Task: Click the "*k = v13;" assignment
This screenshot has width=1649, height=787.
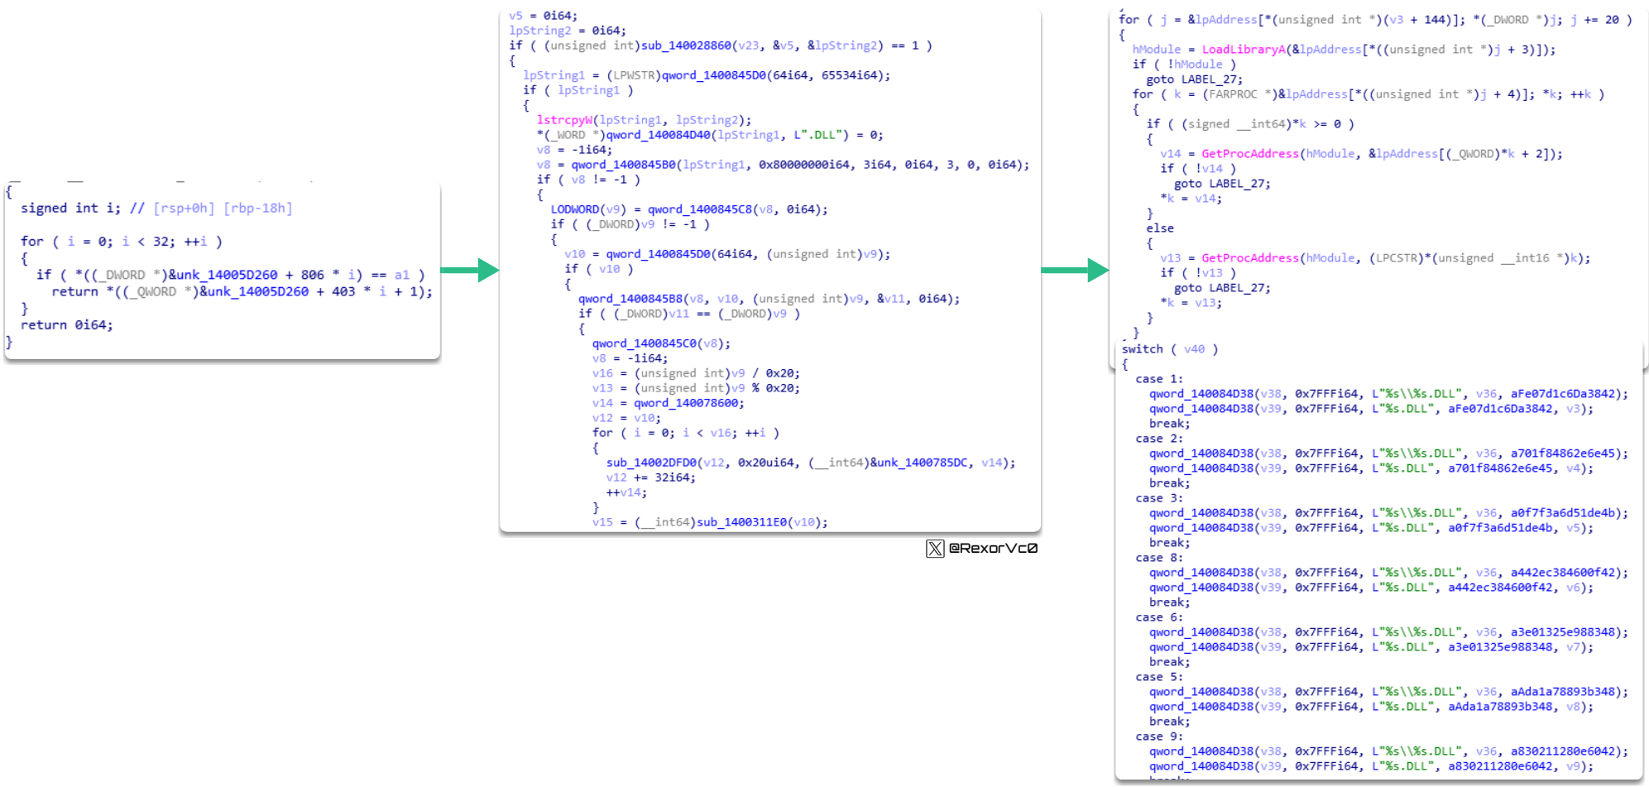Action: [1191, 303]
